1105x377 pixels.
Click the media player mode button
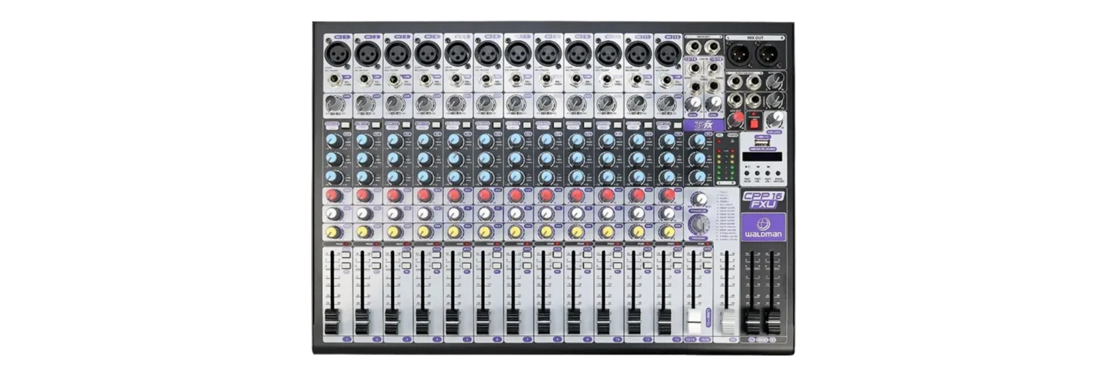point(778,173)
